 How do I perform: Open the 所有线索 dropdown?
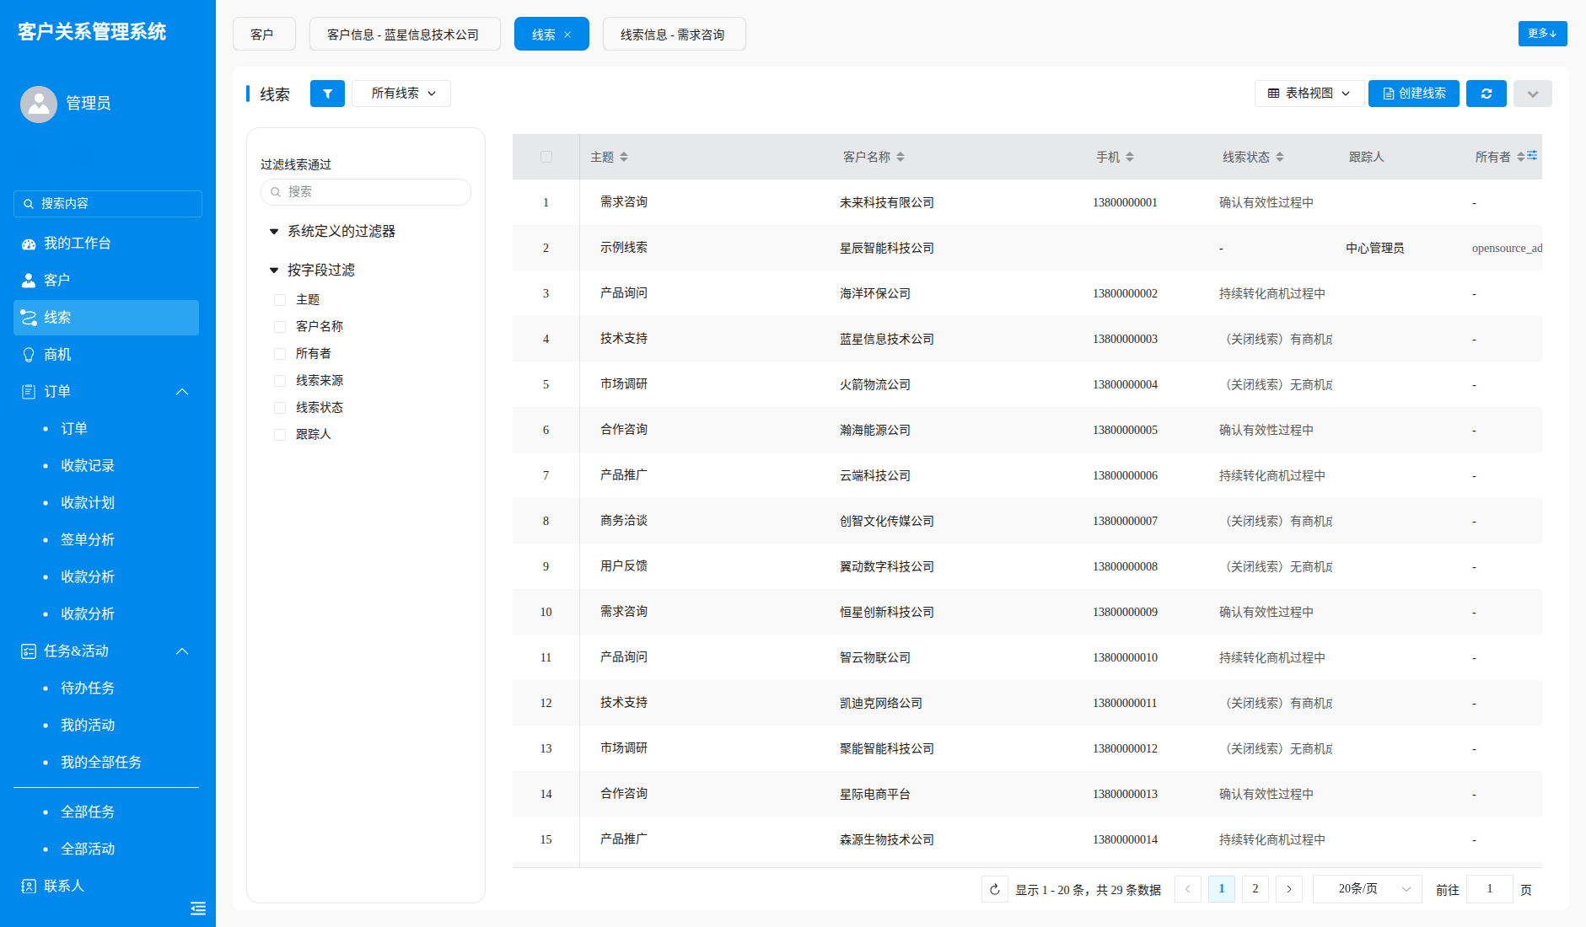pyautogui.click(x=401, y=94)
